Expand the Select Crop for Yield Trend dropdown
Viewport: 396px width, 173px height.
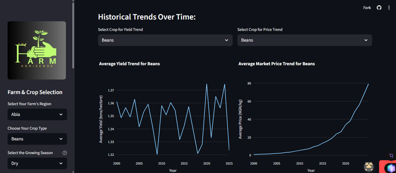165,40
